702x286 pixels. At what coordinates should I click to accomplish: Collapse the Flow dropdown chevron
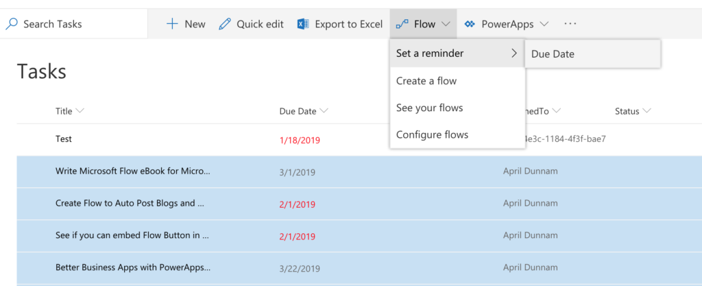[446, 24]
